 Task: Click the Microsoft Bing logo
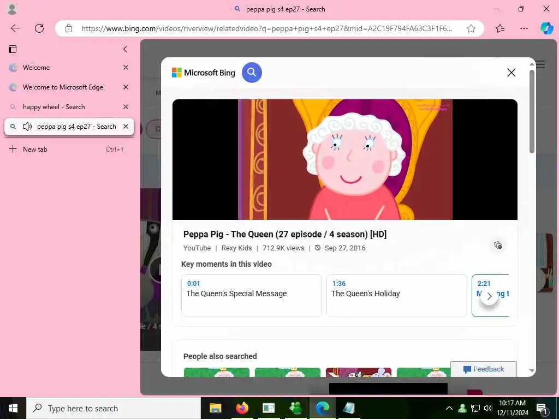204,73
